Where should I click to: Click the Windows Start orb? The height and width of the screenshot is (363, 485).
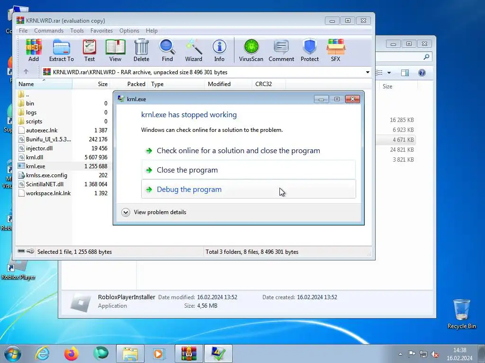tap(13, 354)
